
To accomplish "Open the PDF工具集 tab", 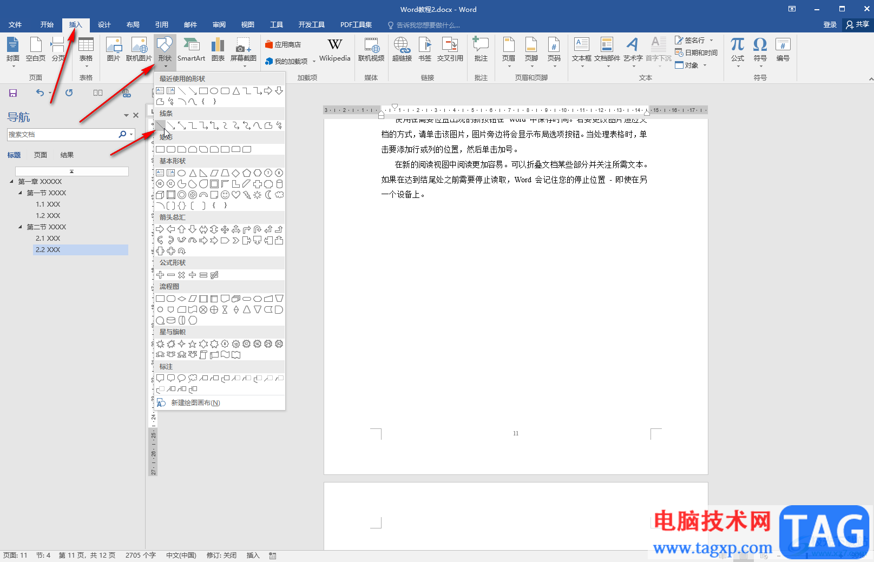I will click(356, 25).
